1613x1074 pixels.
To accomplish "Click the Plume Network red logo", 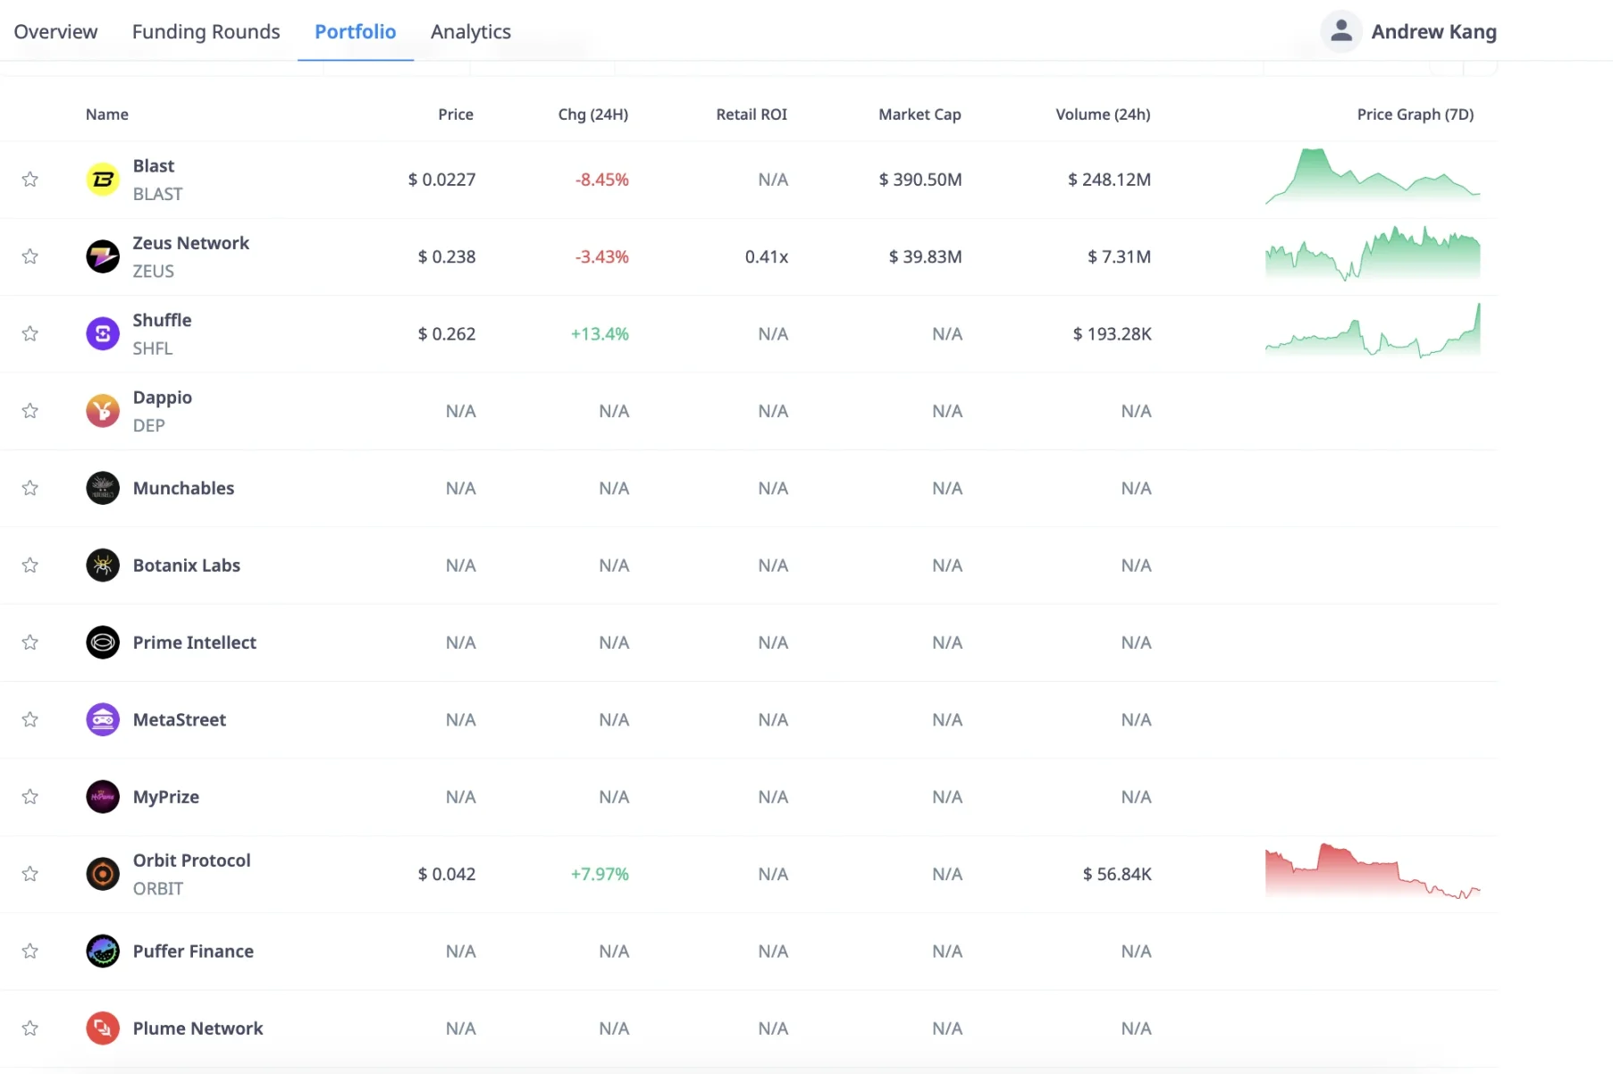I will click(x=103, y=1028).
